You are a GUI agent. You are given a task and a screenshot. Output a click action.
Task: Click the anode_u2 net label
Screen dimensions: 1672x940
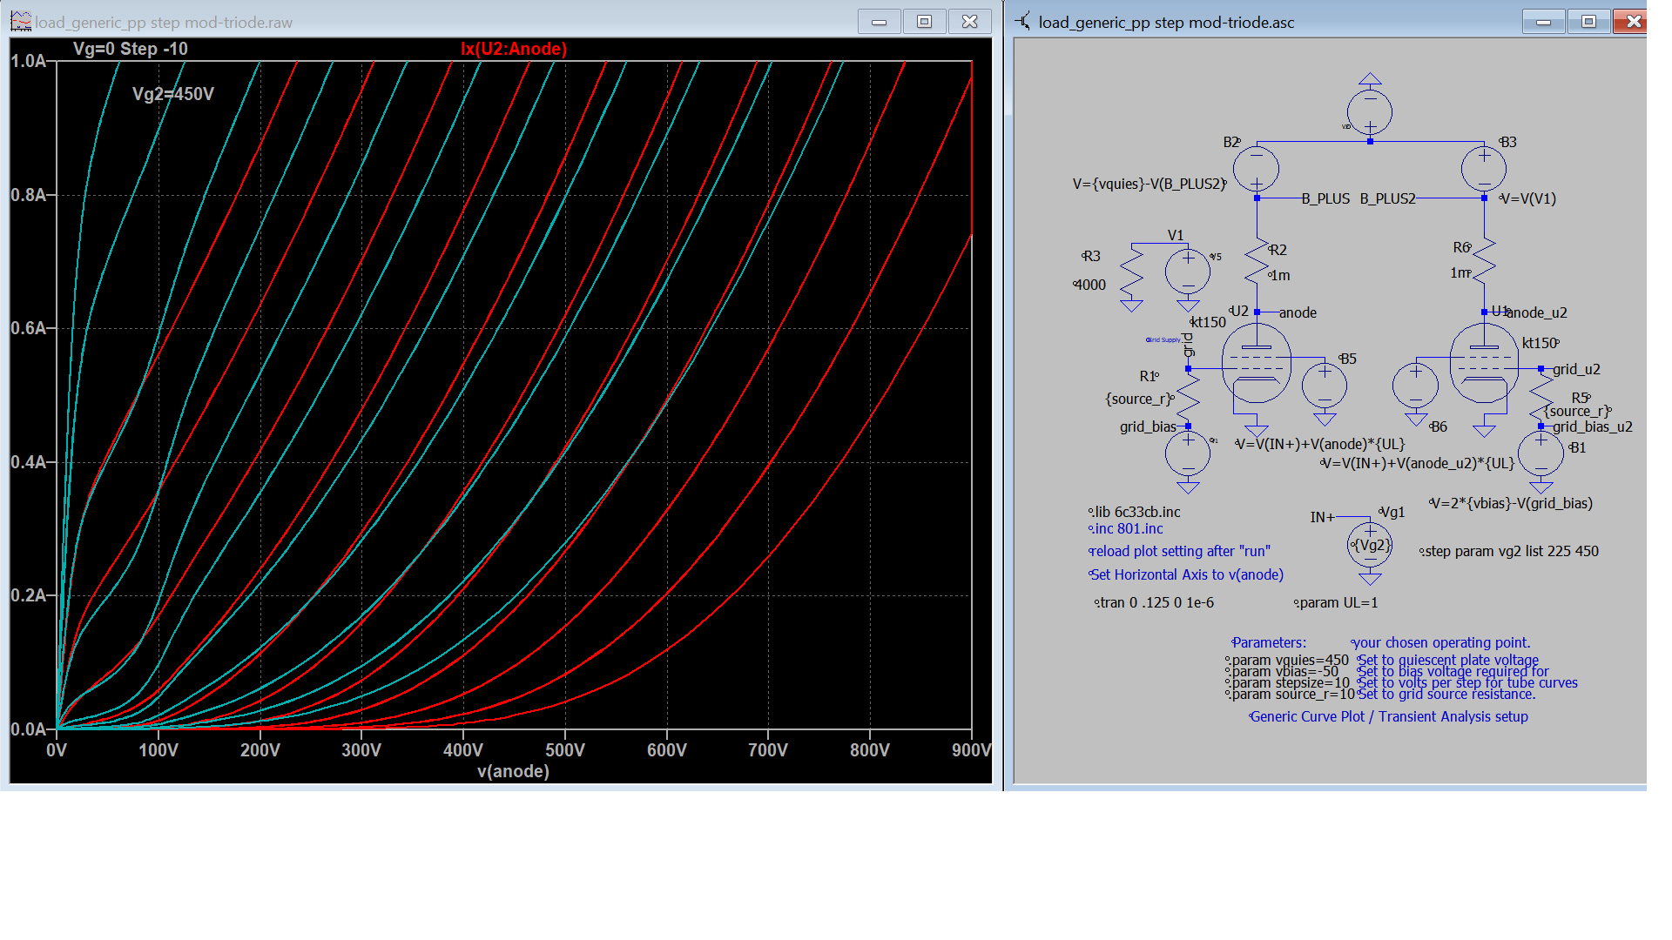1537,312
